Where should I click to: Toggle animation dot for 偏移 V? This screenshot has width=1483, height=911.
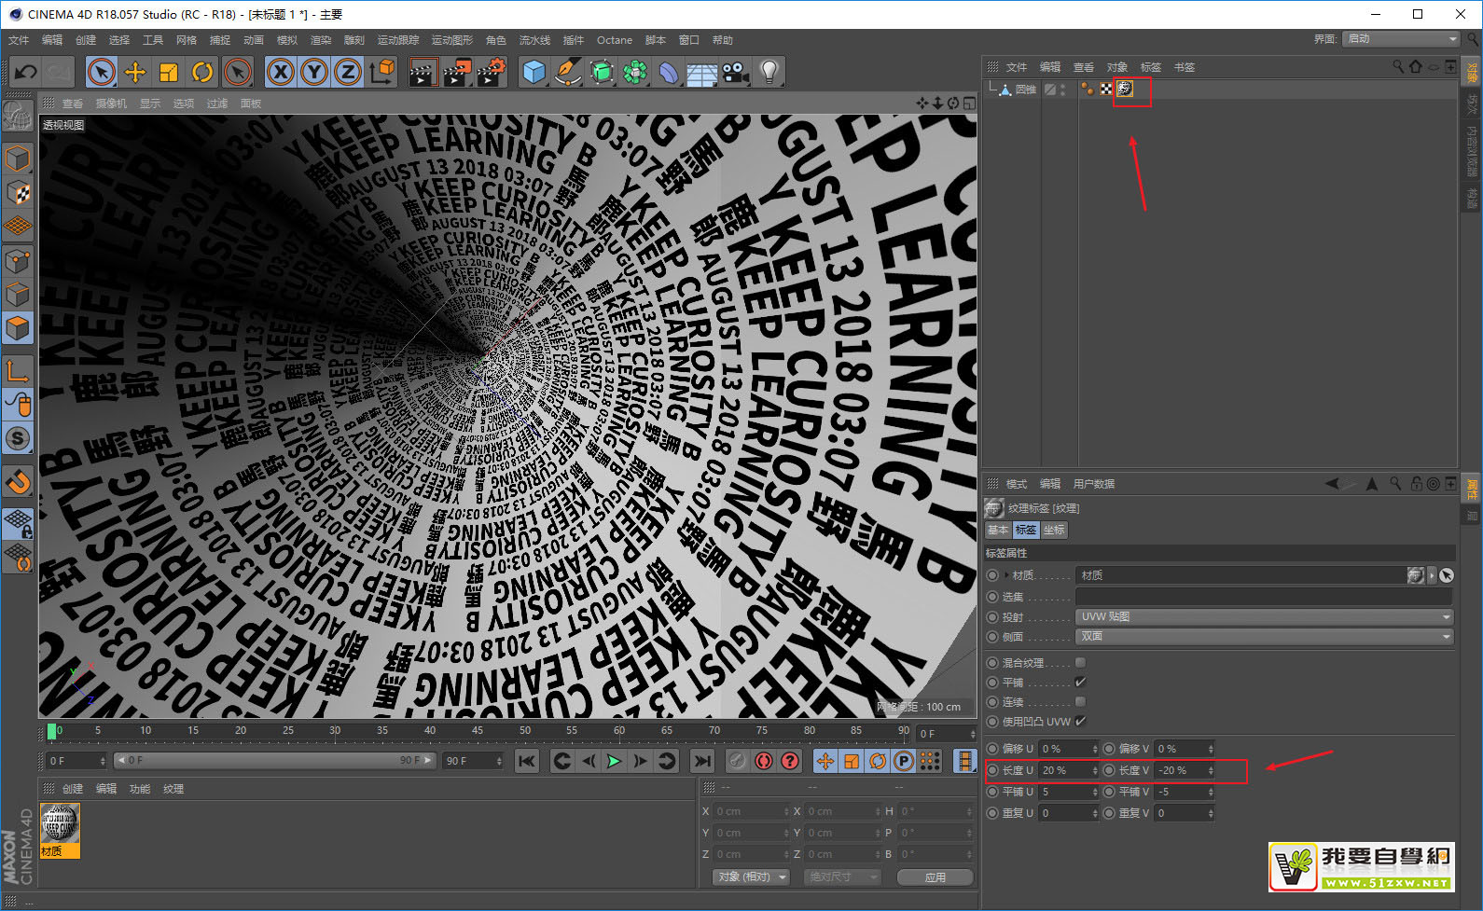(1109, 749)
